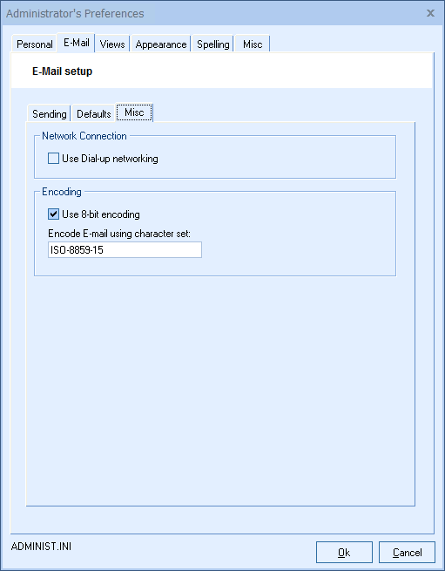Focus the character set field showing ISO-8859-15
This screenshot has width=445, height=571.
tap(125, 250)
